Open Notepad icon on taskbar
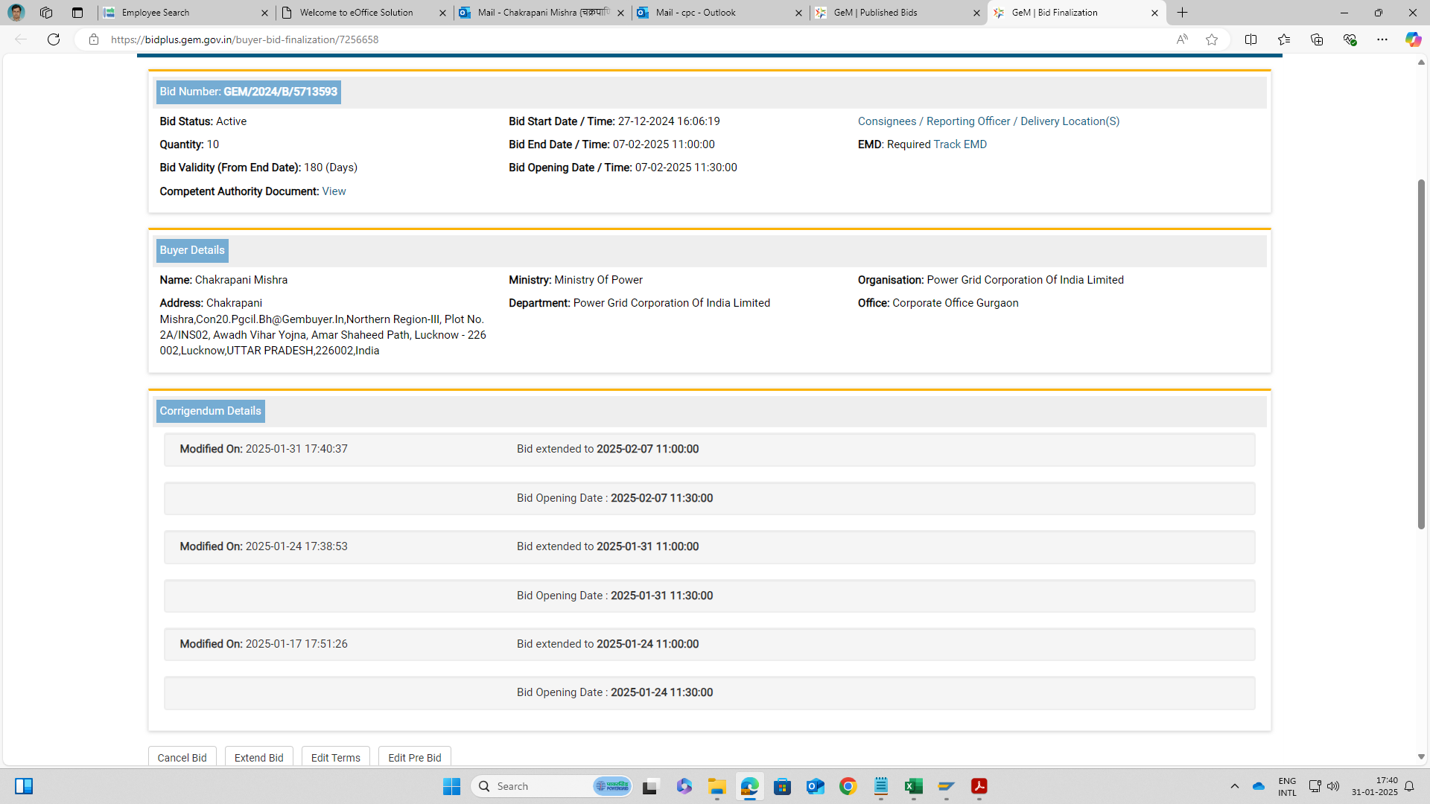1430x804 pixels. (x=880, y=786)
